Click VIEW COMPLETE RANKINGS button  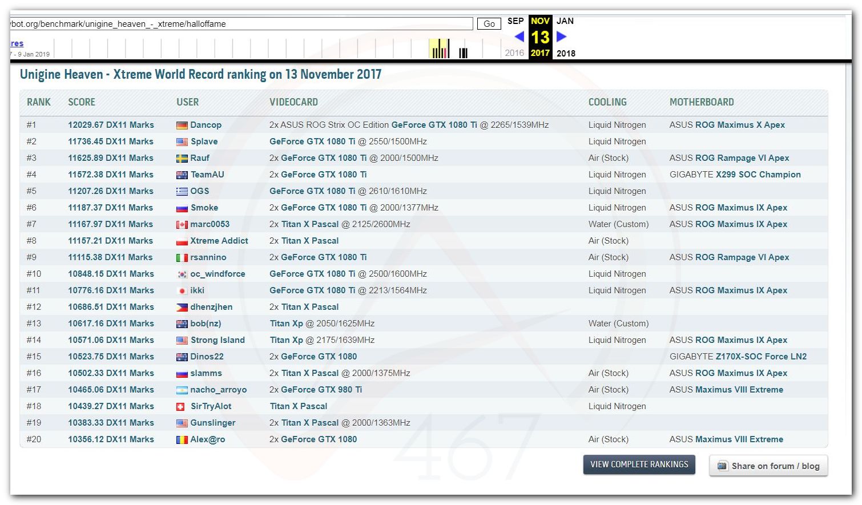click(639, 464)
